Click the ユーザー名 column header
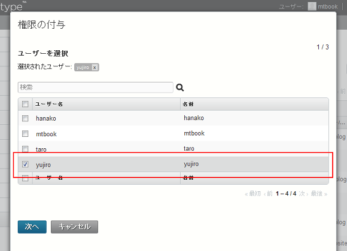 click(49, 104)
